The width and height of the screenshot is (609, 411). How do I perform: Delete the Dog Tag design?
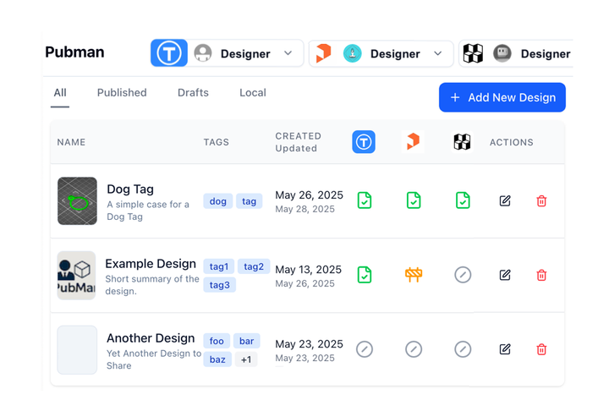[x=541, y=200]
